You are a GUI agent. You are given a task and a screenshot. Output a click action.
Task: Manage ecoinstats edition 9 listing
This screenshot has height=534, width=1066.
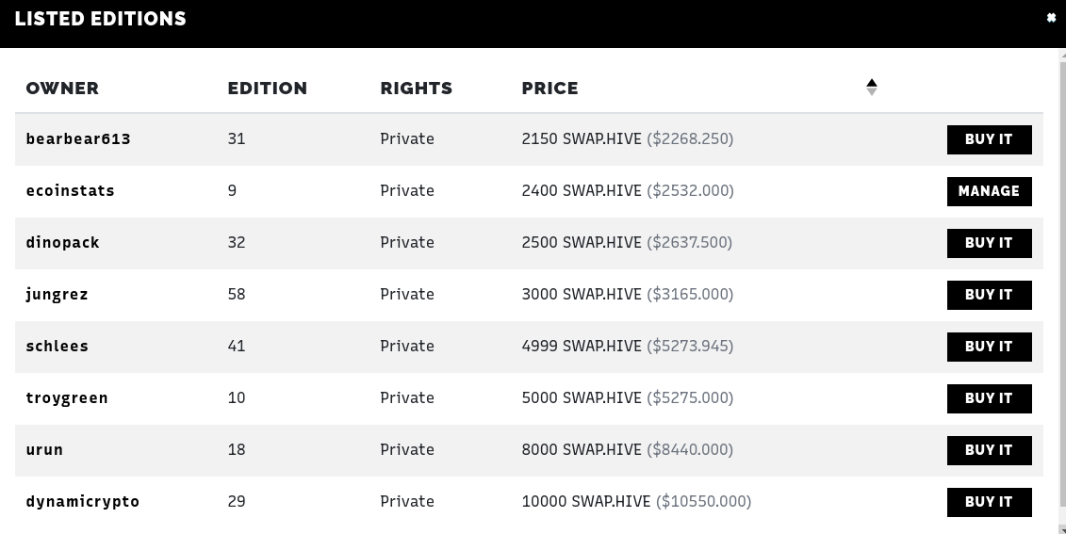989,191
